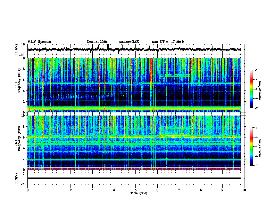Click the ch.1 voltage waveform trace
Viewport: 275px width, 213px height.
[x=134, y=49]
